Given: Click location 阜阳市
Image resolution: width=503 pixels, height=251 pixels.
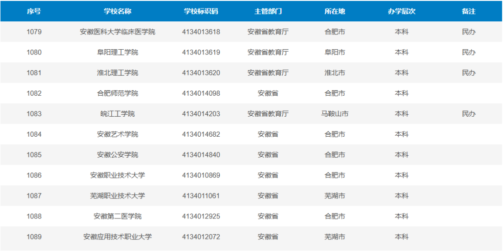Looking at the screenshot, I should [334, 52].
